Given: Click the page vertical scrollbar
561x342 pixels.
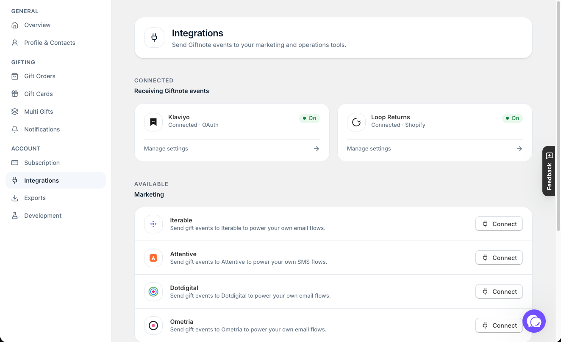Looking at the screenshot, I should [558, 116].
